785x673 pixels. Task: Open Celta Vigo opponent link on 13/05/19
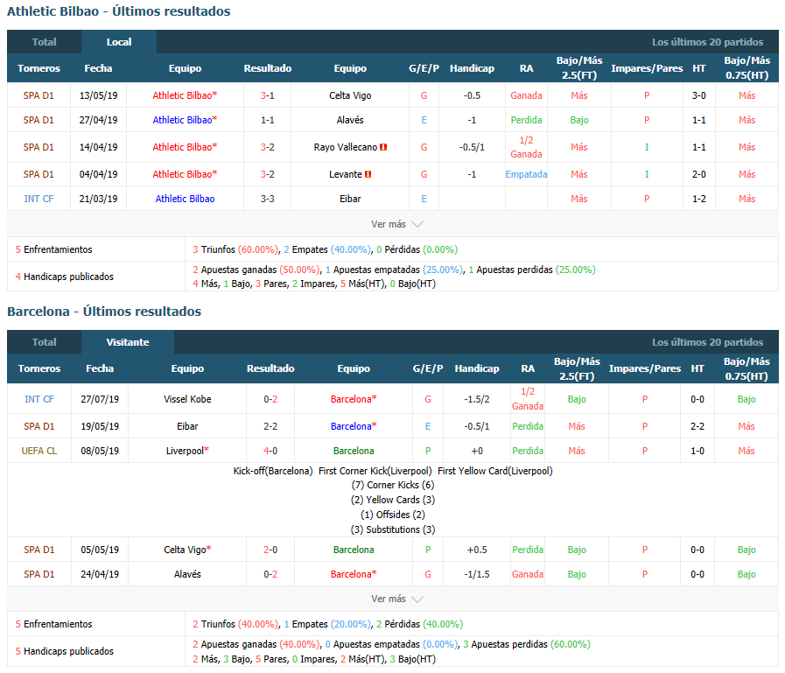pos(350,95)
